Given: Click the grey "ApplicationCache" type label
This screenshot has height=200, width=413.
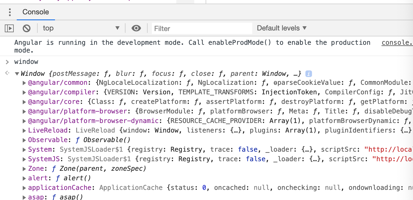Looking at the screenshot, I should point(131,188).
